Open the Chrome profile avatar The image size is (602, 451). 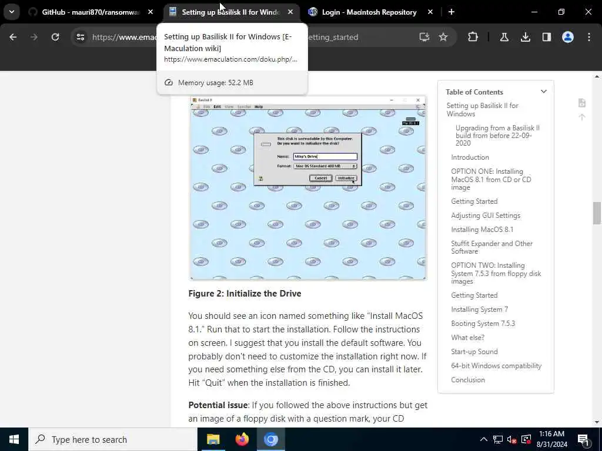click(568, 37)
